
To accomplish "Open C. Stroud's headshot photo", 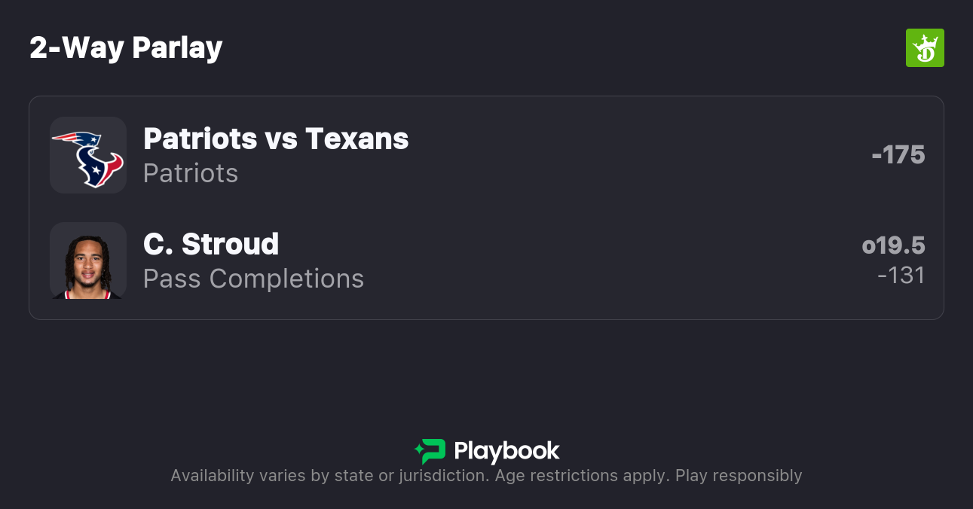I will click(x=88, y=261).
